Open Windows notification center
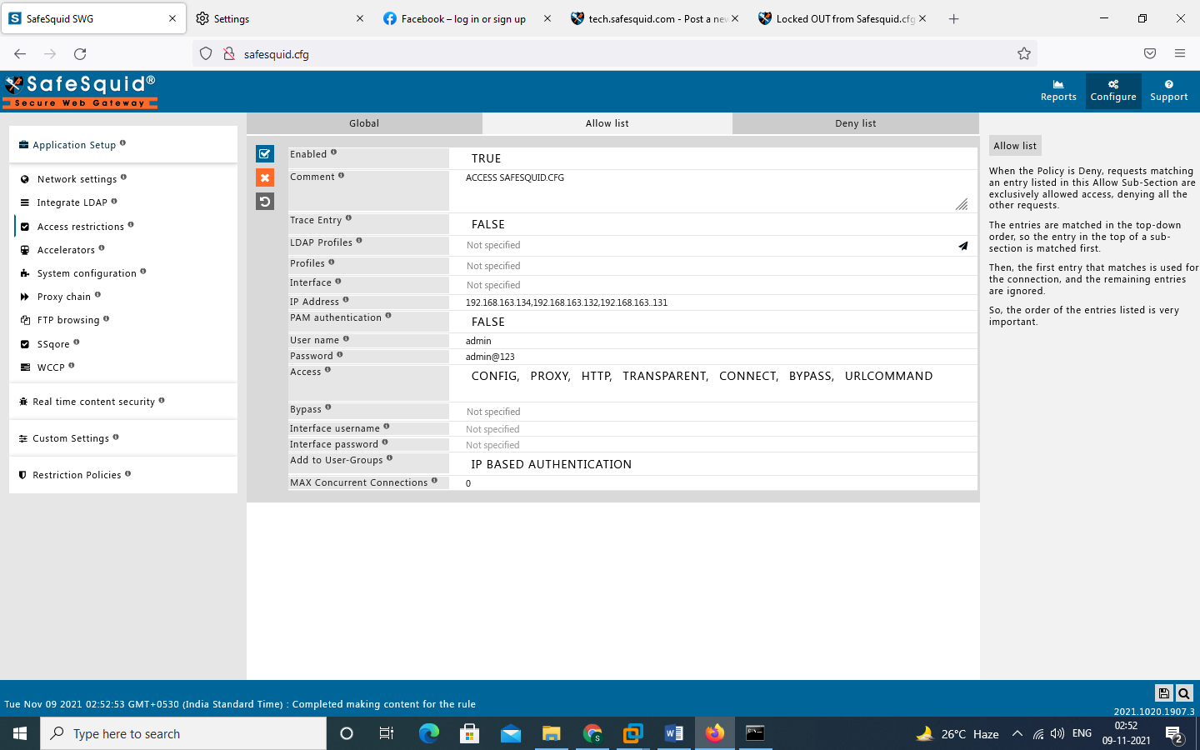This screenshot has height=750, width=1200. click(x=1175, y=734)
